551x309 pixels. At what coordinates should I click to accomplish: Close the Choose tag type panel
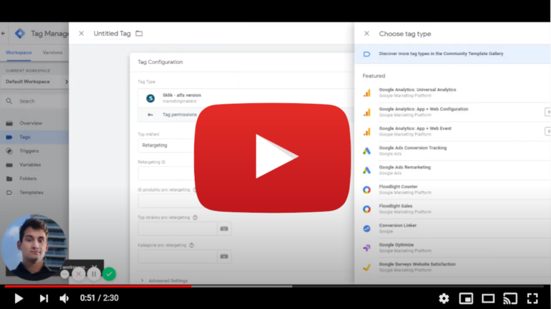[366, 33]
